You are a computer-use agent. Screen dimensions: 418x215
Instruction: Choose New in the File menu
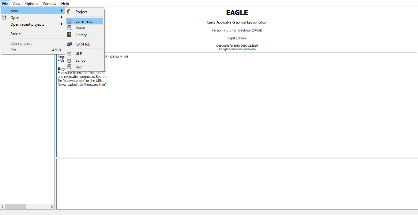pos(32,11)
